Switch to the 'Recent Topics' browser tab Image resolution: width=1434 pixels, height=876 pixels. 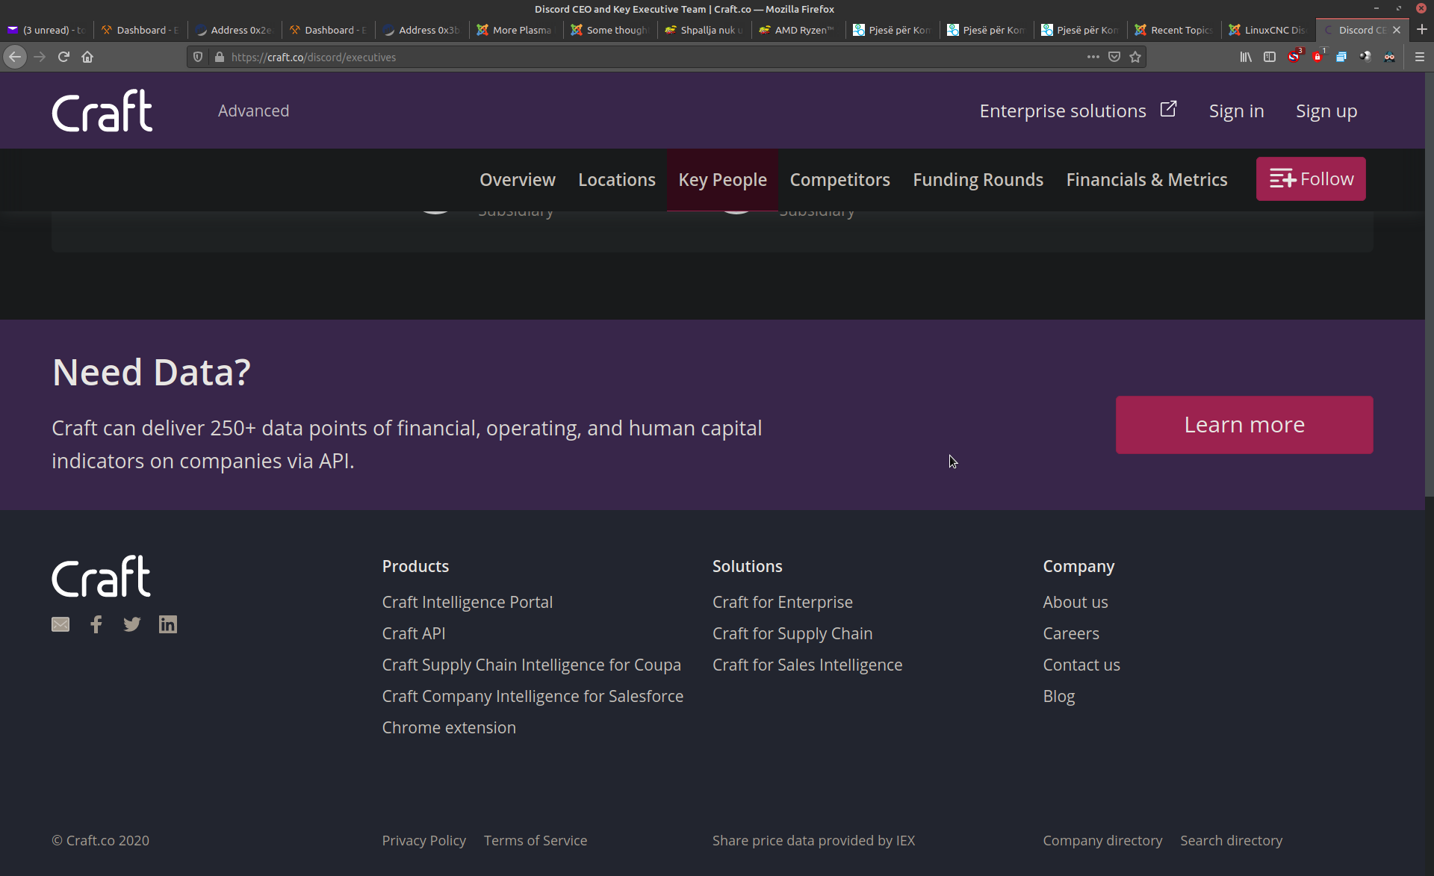click(1173, 30)
